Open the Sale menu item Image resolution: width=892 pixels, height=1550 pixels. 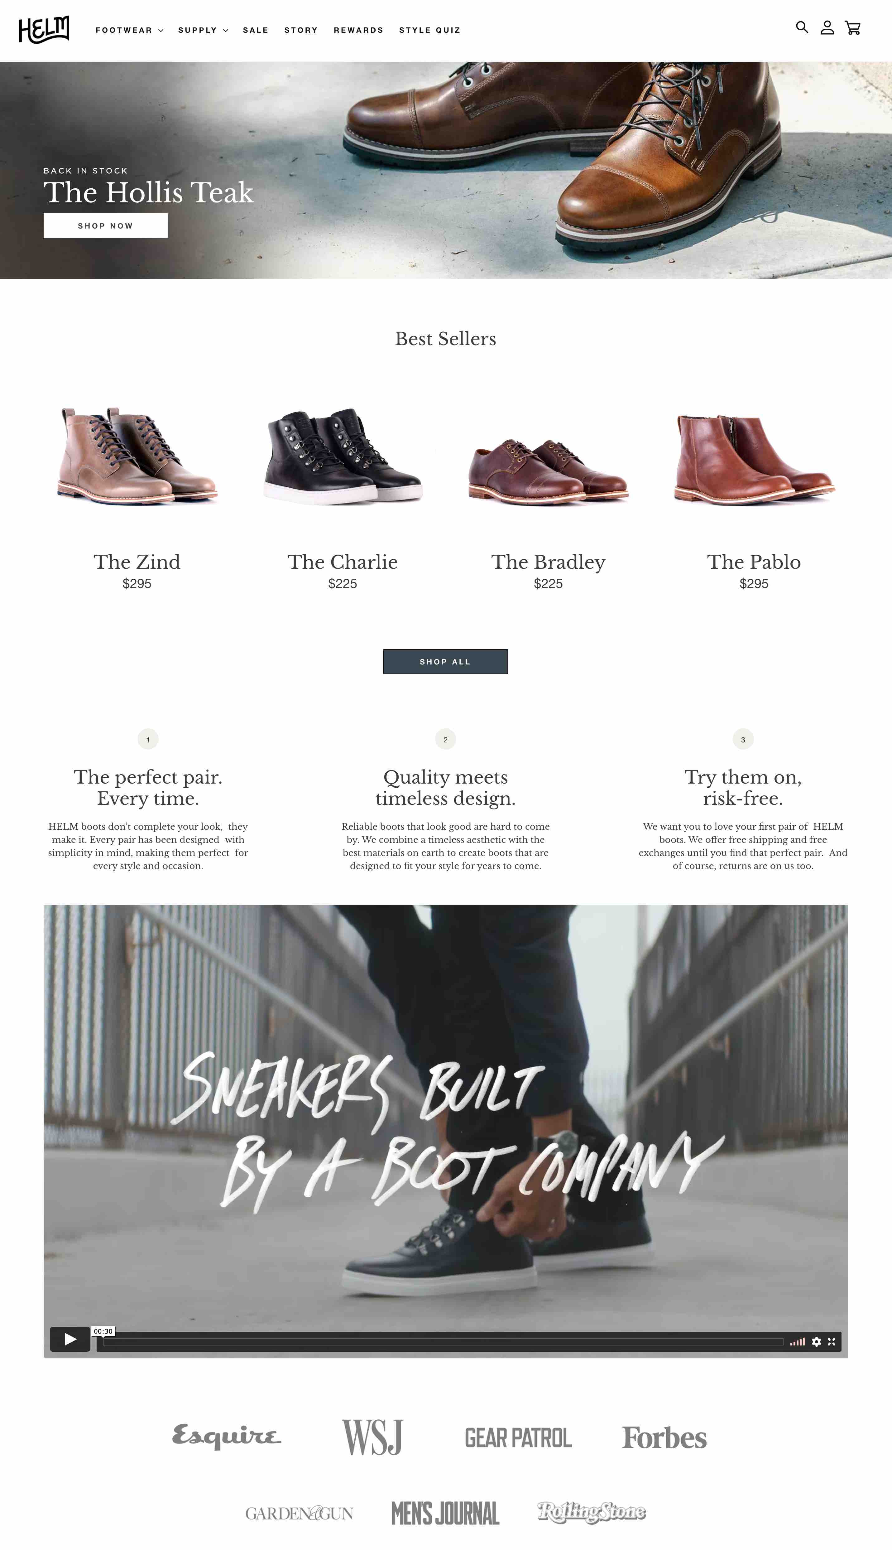pyautogui.click(x=256, y=30)
